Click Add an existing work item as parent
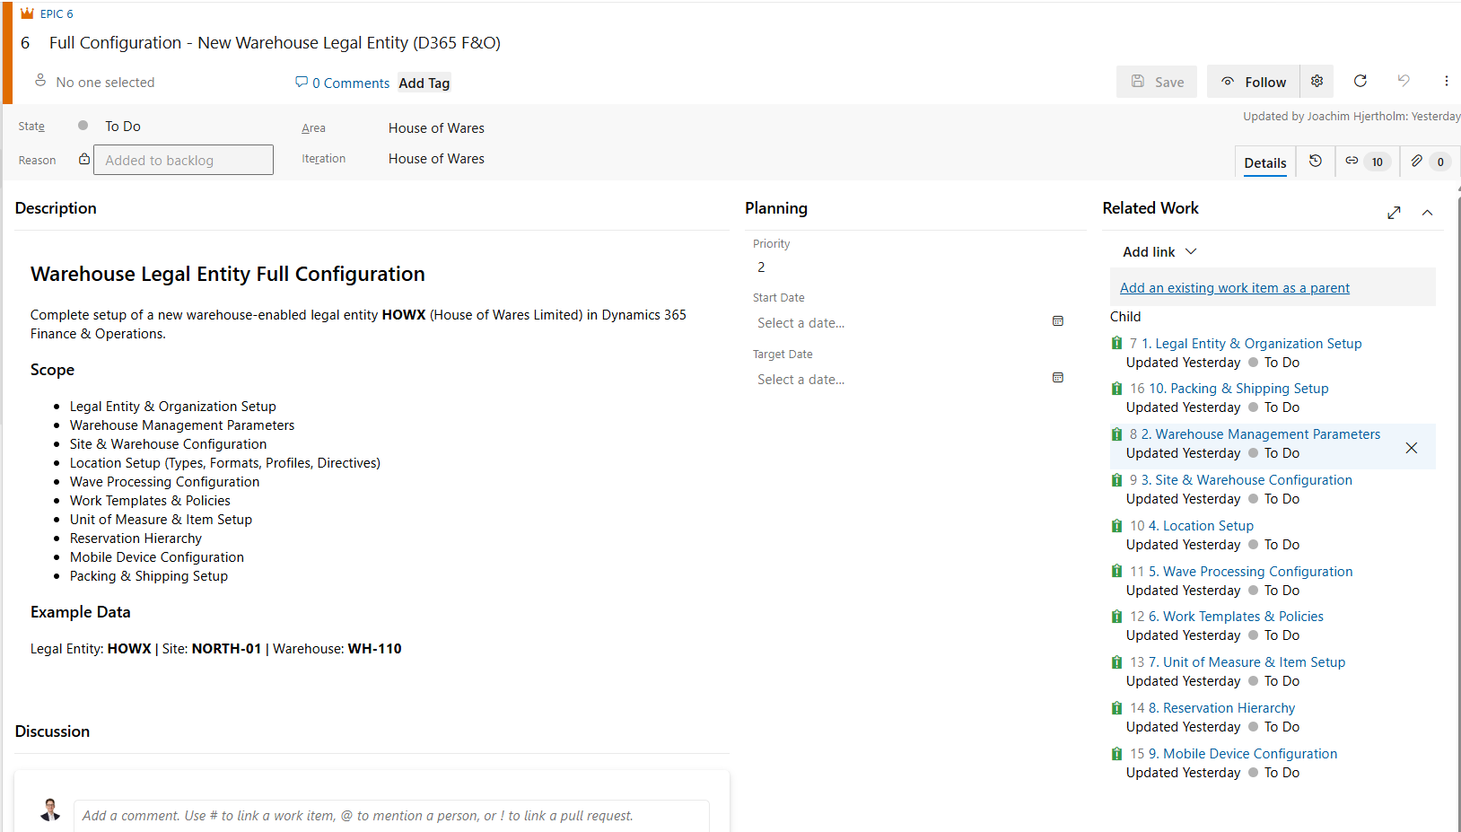Screen dimensions: 1461x832 1234,288
